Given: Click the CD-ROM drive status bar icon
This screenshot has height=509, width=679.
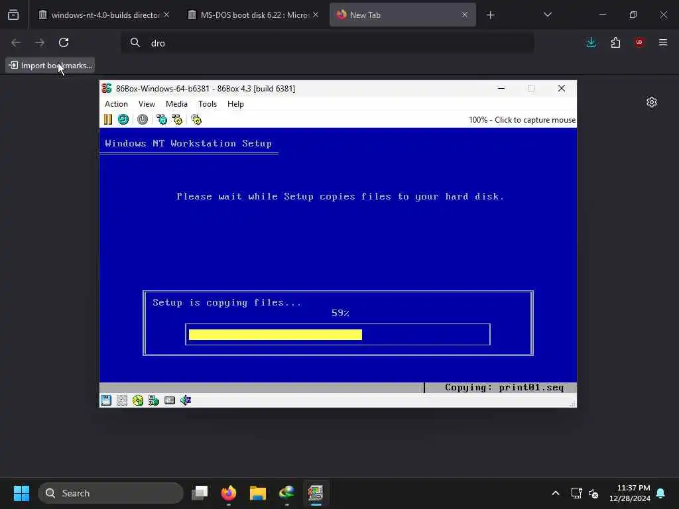Looking at the screenshot, I should (x=138, y=400).
